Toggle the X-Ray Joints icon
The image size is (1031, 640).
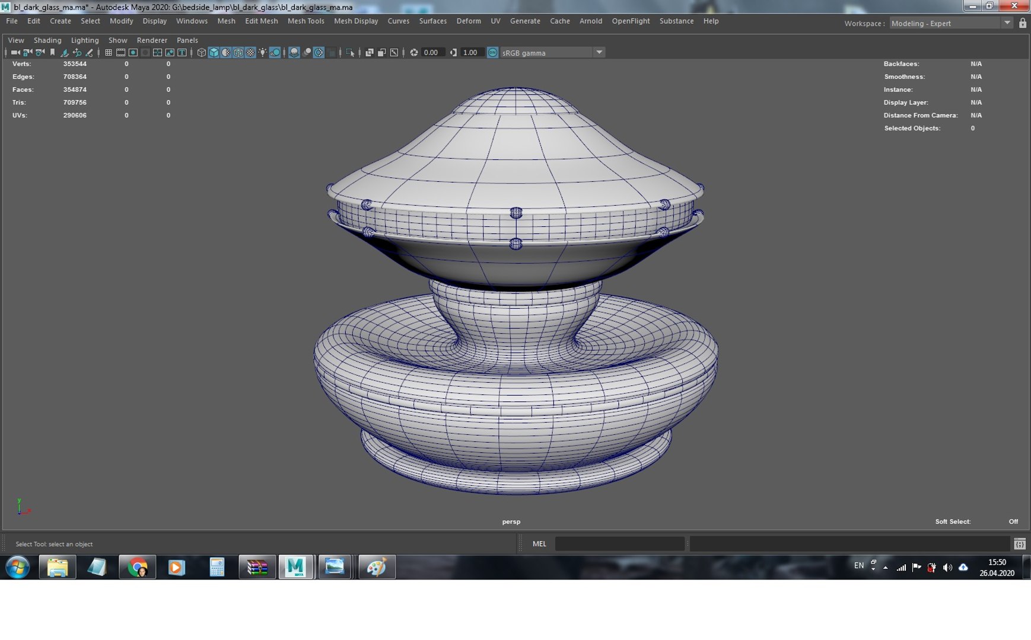point(394,53)
